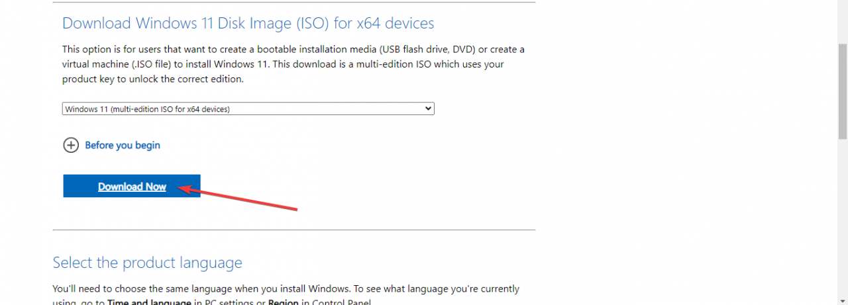Image resolution: width=848 pixels, height=305 pixels.
Task: Click the bold Region text
Action: coord(283,302)
